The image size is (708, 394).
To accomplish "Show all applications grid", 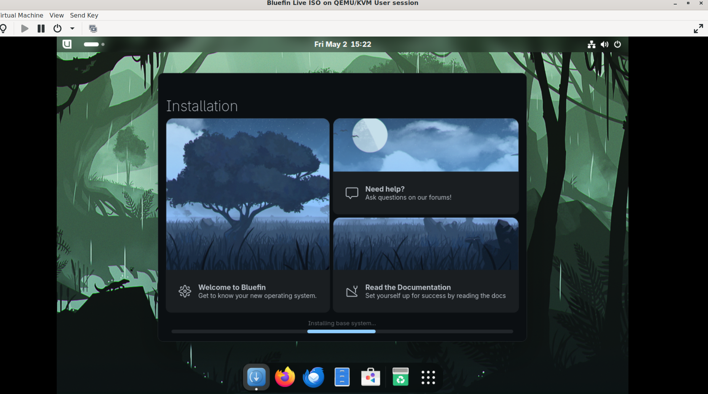I will point(428,377).
